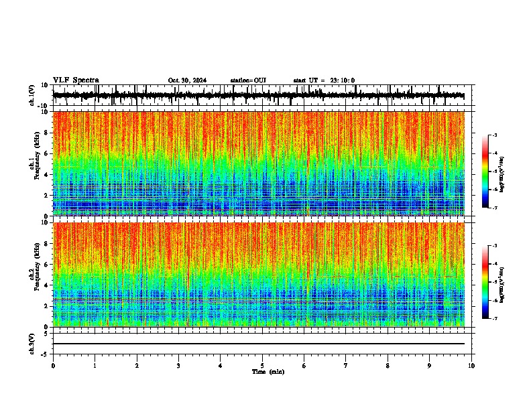The image size is (531, 410).
Task: Click the '3' tick on the time axis
Action: click(178, 366)
